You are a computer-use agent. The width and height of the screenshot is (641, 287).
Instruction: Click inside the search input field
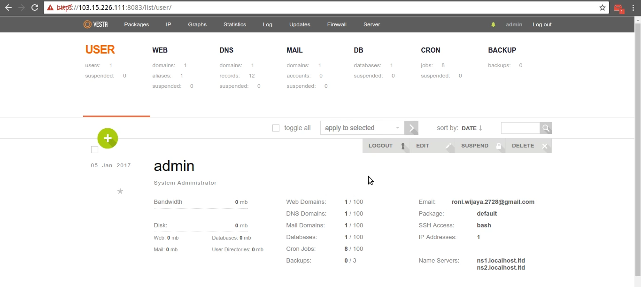tap(520, 128)
